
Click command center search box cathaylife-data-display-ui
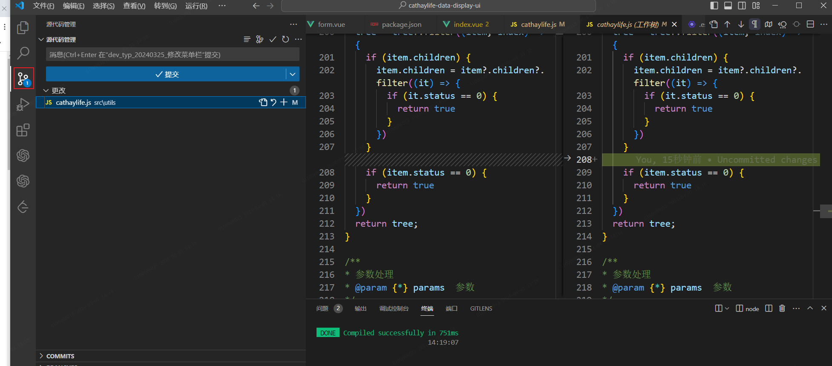[438, 6]
